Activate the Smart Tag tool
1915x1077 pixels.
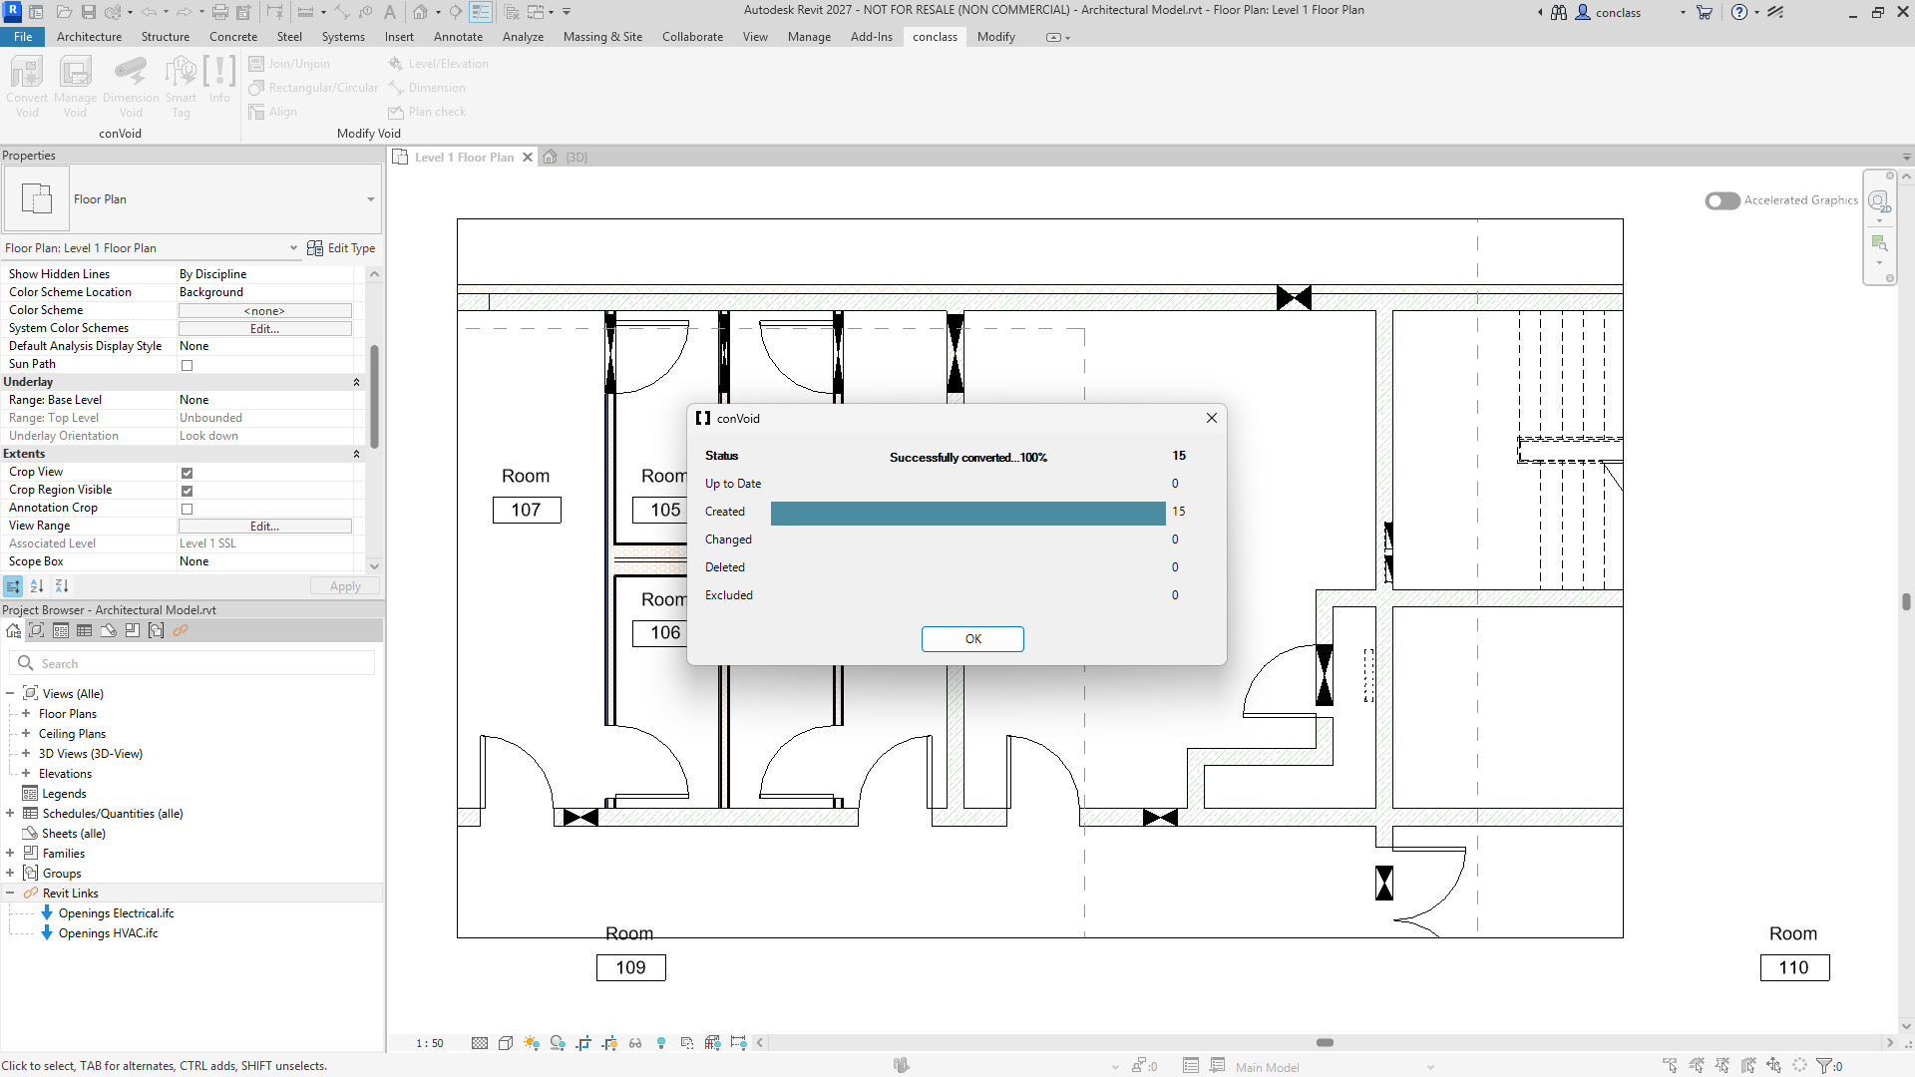[181, 87]
